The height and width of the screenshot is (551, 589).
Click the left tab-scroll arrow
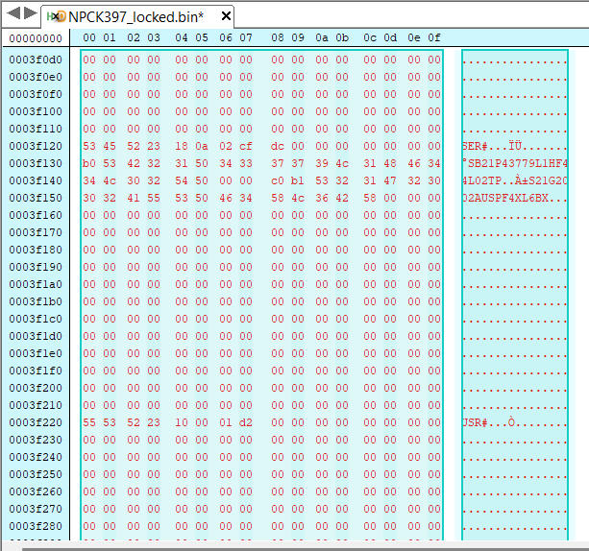[13, 13]
